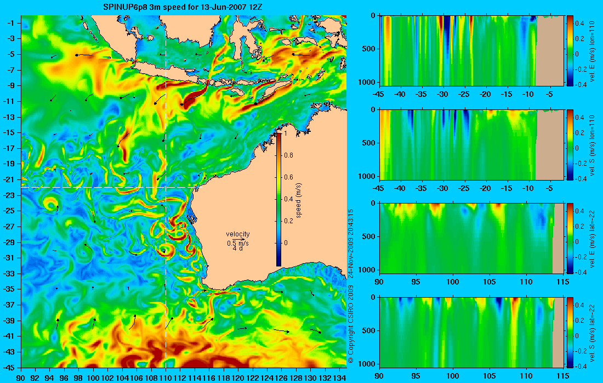Click the "1000" depth tick of the bottom panel
Viewport: 603px width, 383px height.
[x=367, y=364]
